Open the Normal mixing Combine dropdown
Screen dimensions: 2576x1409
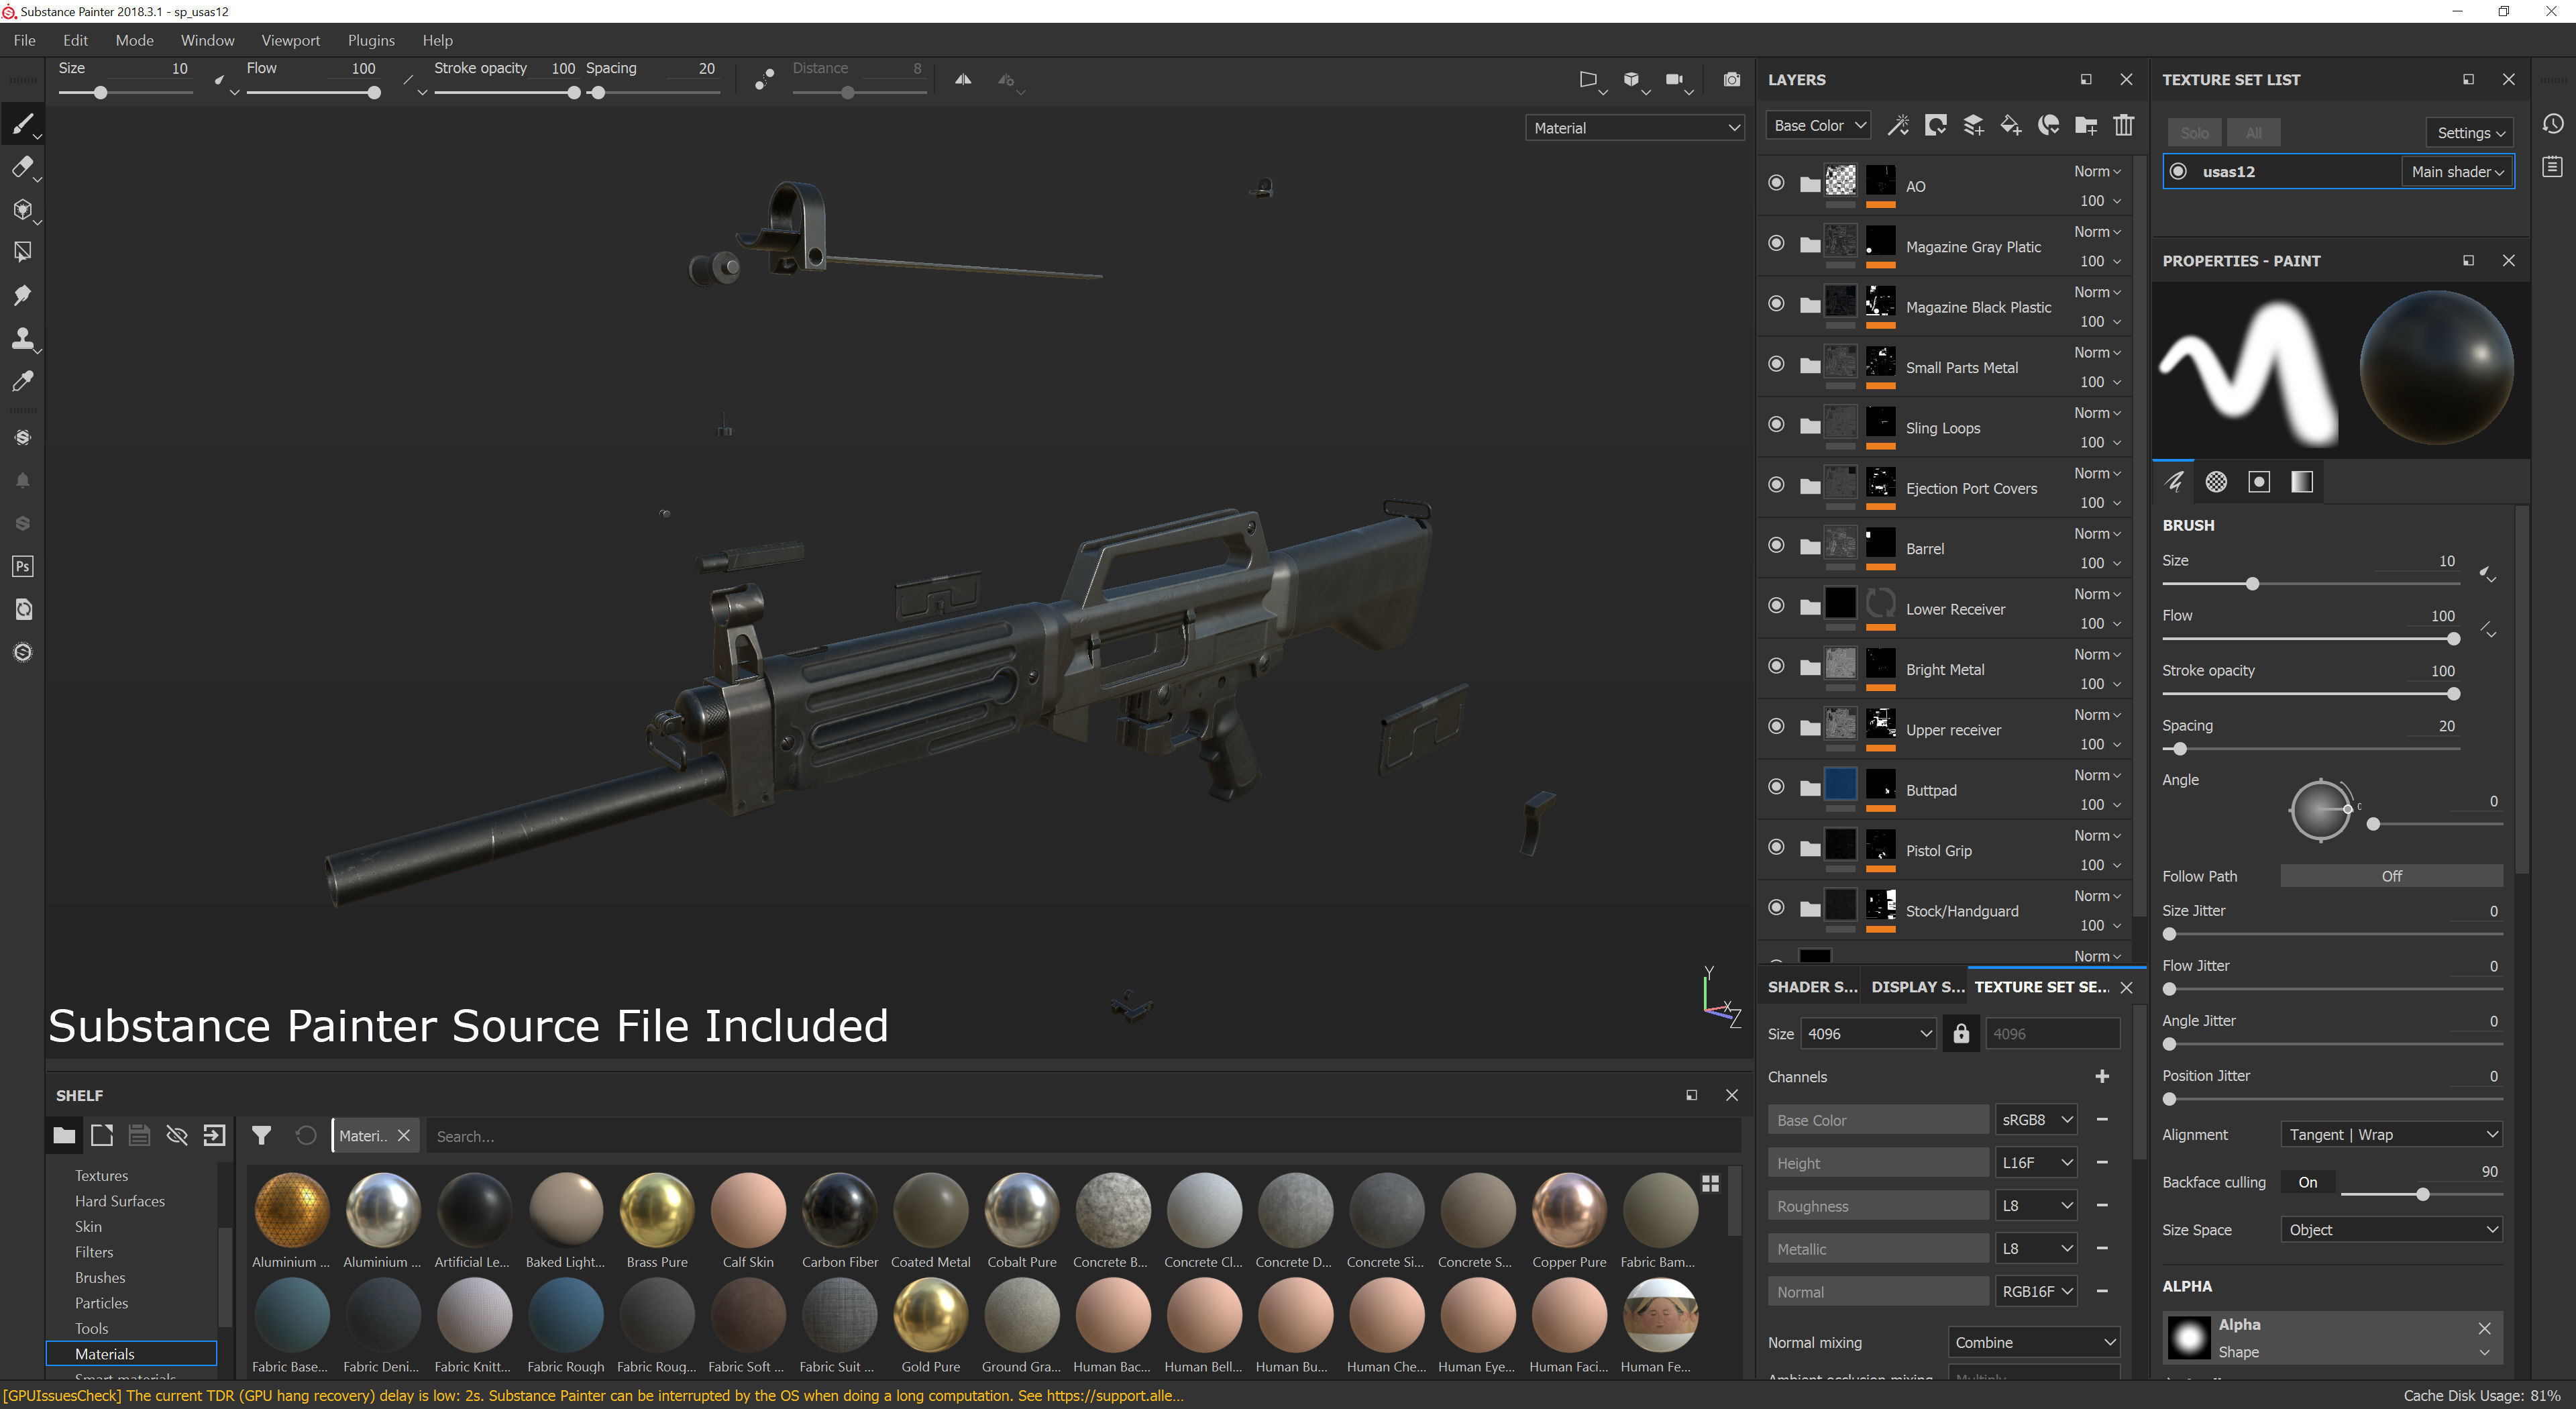(x=2034, y=1342)
